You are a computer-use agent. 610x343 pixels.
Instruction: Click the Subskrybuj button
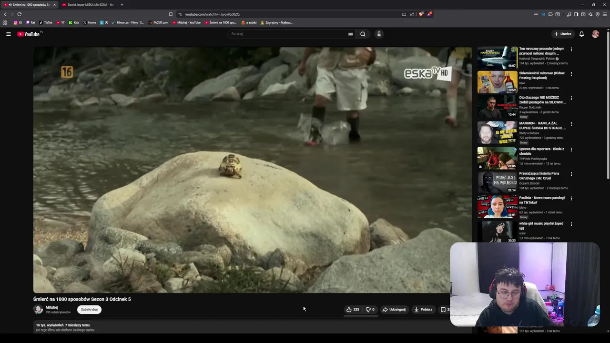tap(89, 310)
